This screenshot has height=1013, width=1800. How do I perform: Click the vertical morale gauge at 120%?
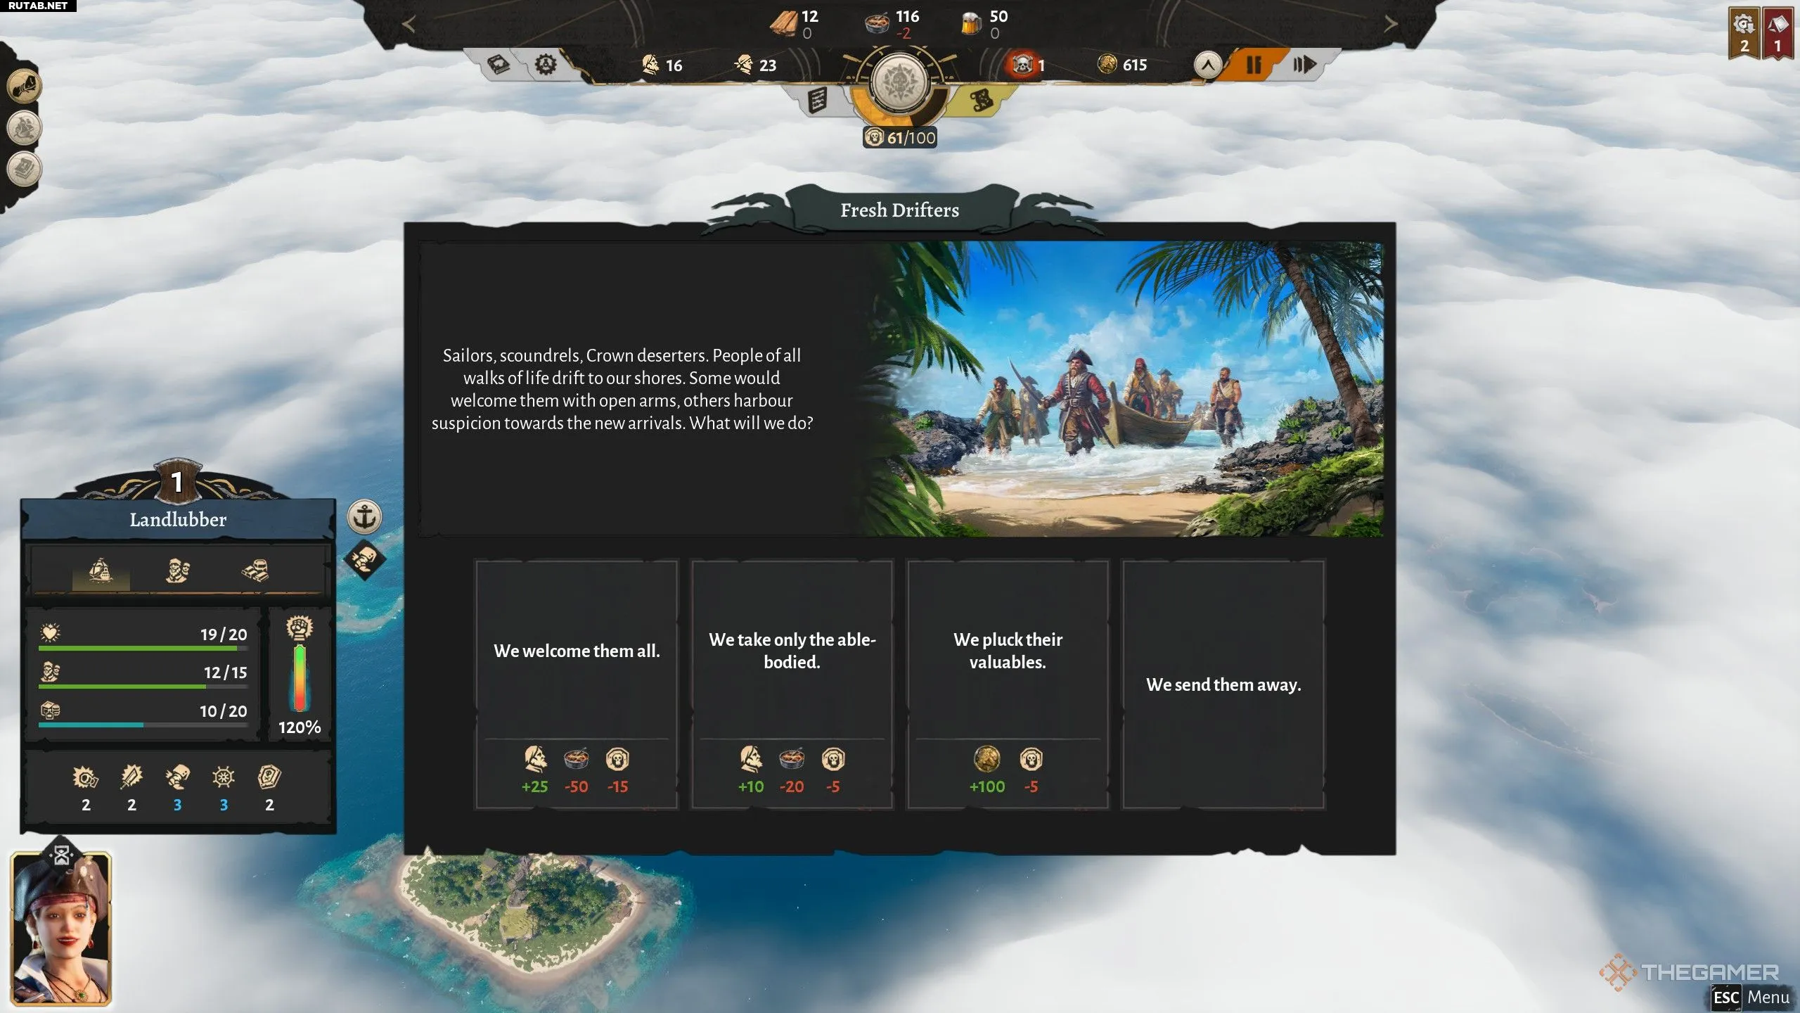(300, 677)
